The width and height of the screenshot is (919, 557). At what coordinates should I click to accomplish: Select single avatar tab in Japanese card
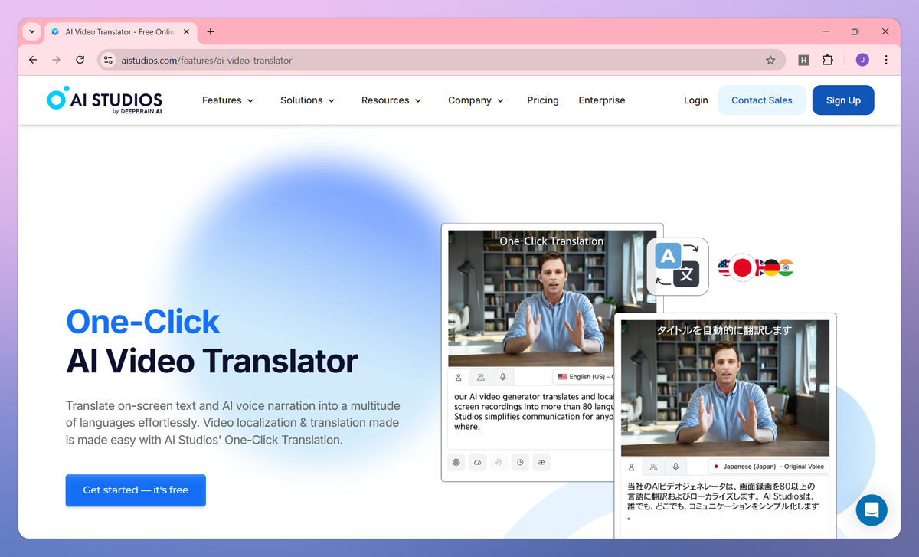point(631,467)
